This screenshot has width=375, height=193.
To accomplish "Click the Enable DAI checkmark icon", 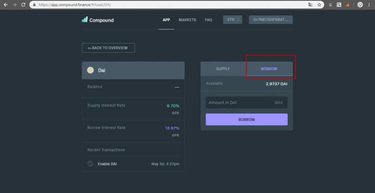I will point(90,164).
